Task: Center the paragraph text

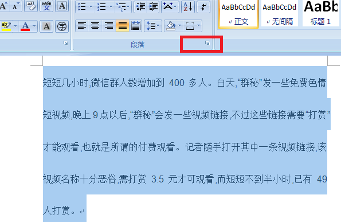Action: coord(95,26)
